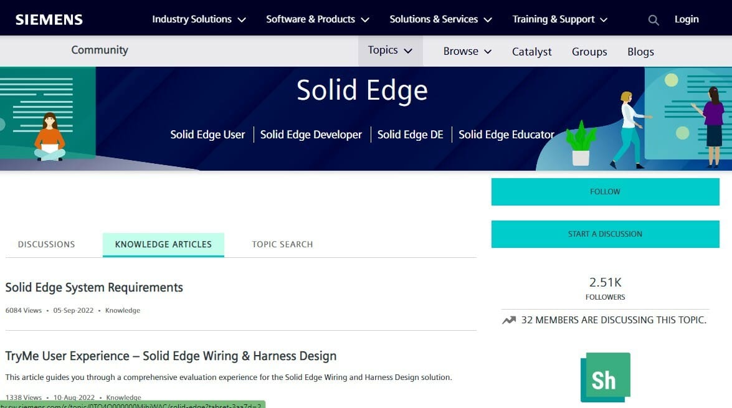Open the Groups page

click(589, 51)
